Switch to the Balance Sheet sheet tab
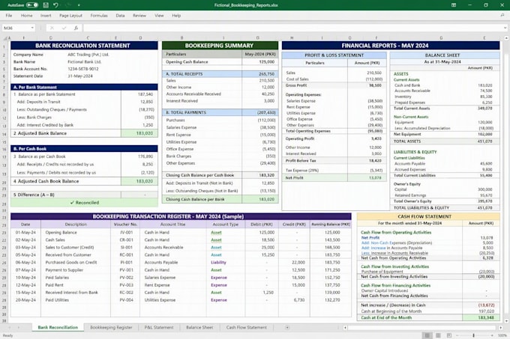Viewport: 510px width, 339px height. [x=199, y=327]
